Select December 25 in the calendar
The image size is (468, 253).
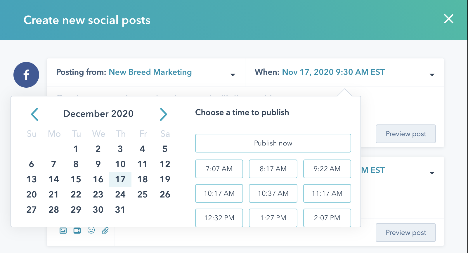click(143, 195)
